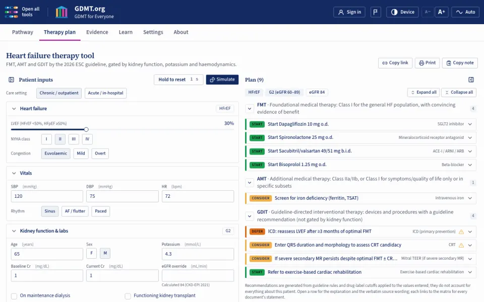Expand the Start Spironolactone row chevron
Image resolution: width=484 pixels, height=302 pixels.
tap(470, 138)
